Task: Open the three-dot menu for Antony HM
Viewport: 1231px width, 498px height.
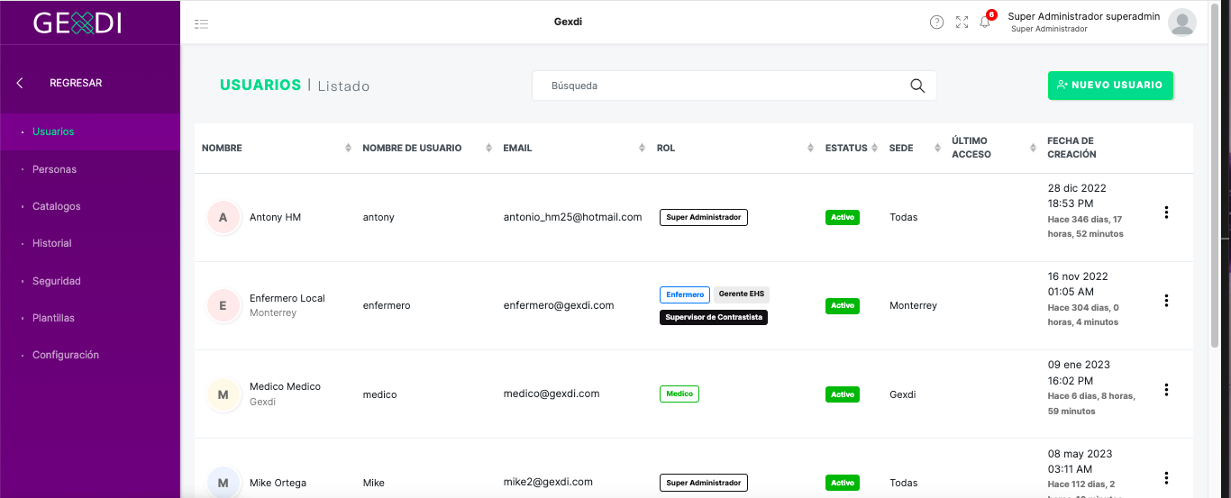Action: pos(1166,213)
